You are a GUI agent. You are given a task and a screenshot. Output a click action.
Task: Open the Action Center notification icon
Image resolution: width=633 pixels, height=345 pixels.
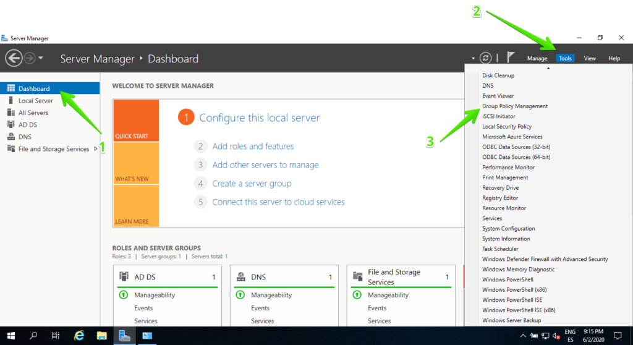pyautogui.click(x=618, y=336)
